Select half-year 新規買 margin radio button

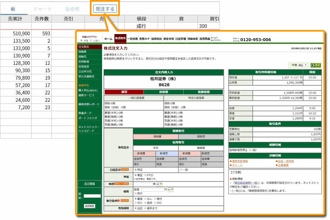tap(135, 153)
